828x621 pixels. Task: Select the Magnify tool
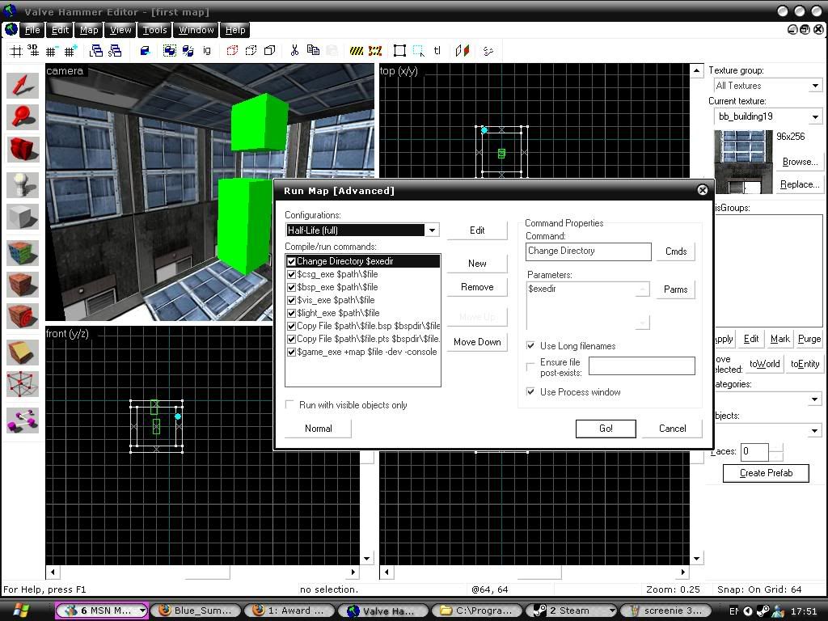point(23,117)
